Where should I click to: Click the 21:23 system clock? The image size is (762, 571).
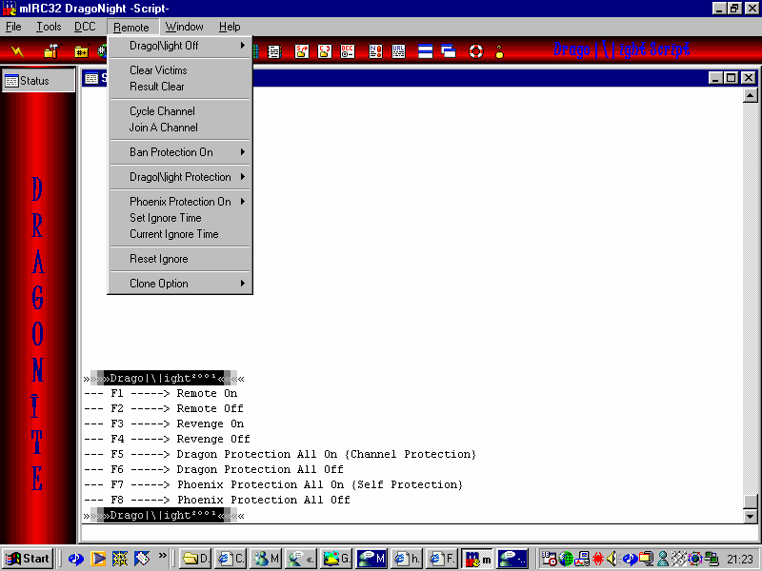coord(740,560)
